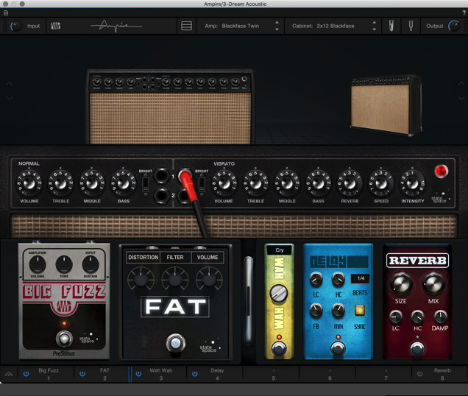
Task: Click the FAT pedal footswitch
Action: tap(175, 344)
